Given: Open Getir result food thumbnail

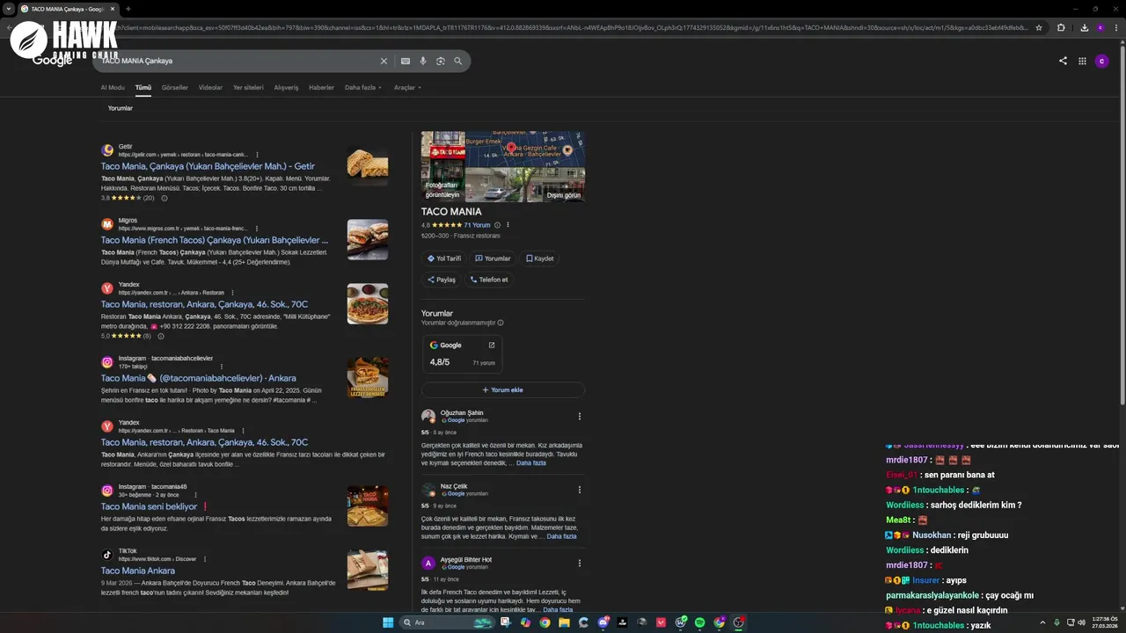Looking at the screenshot, I should click(368, 165).
